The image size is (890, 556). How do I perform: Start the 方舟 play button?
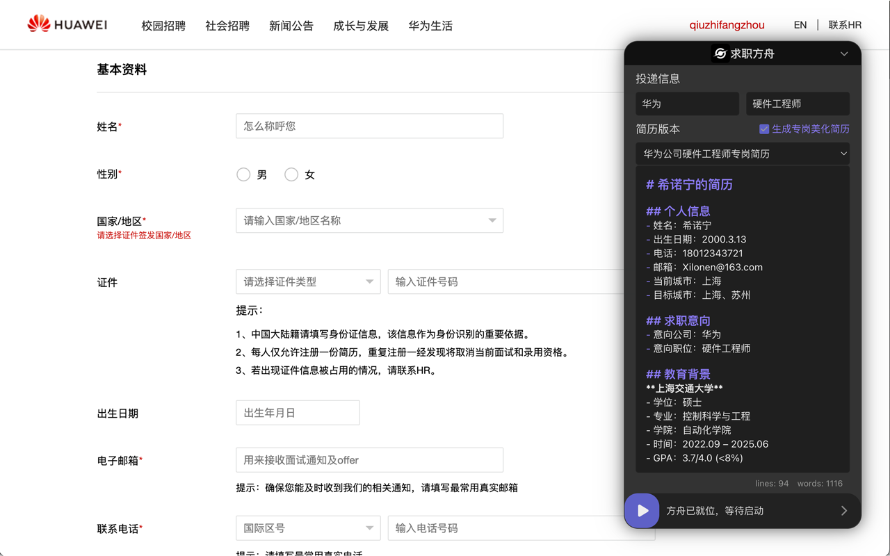point(642,511)
